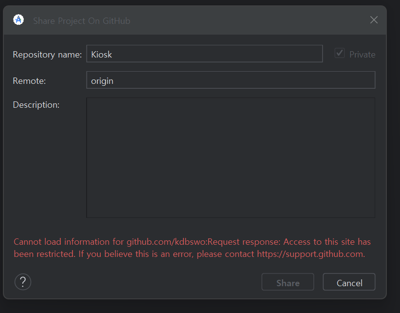Toggle the Private checkbox
The image size is (400, 313).
coord(340,54)
